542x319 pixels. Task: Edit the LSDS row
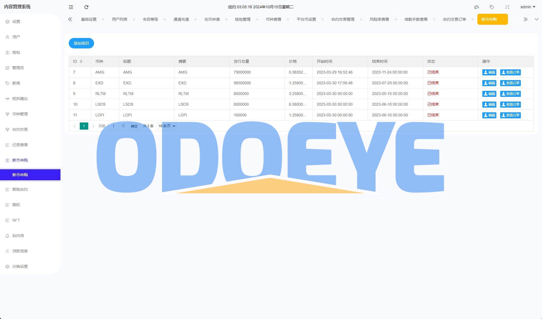pos(489,105)
